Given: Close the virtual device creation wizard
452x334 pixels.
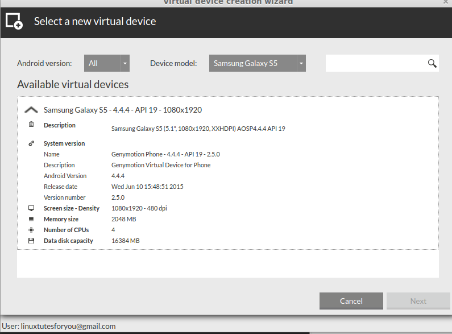Looking at the screenshot, I should (x=445, y=2).
